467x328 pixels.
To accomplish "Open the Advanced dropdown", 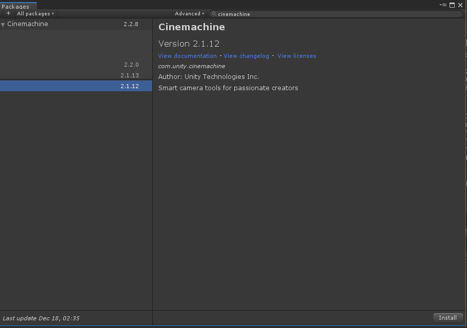I will point(189,14).
